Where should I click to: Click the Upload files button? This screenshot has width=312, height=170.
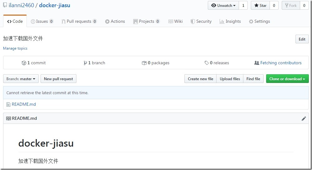coord(230,79)
